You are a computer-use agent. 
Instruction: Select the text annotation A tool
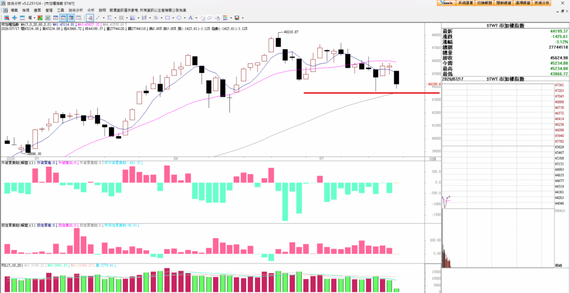pyautogui.click(x=191, y=18)
